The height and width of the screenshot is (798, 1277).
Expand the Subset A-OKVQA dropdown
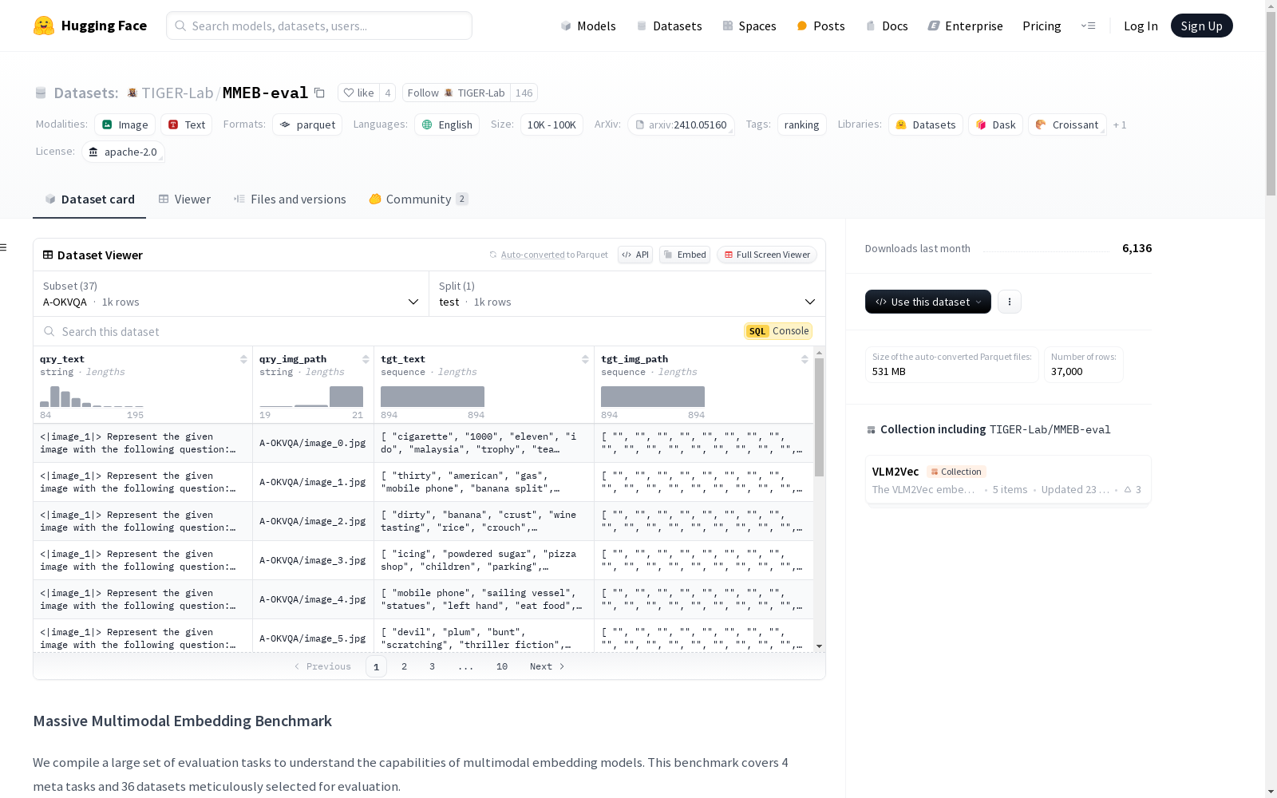[x=231, y=294]
